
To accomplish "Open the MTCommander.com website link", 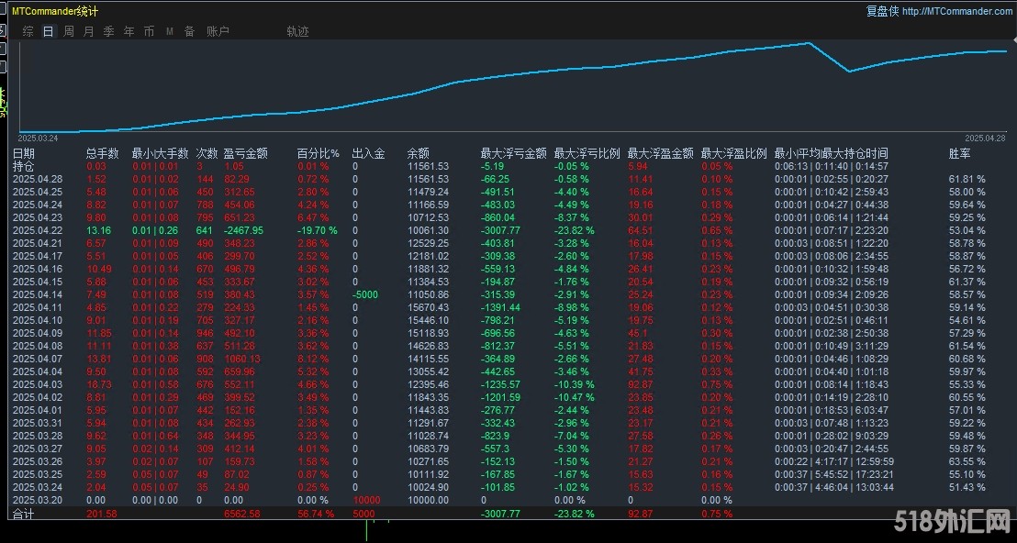I will coord(957,11).
